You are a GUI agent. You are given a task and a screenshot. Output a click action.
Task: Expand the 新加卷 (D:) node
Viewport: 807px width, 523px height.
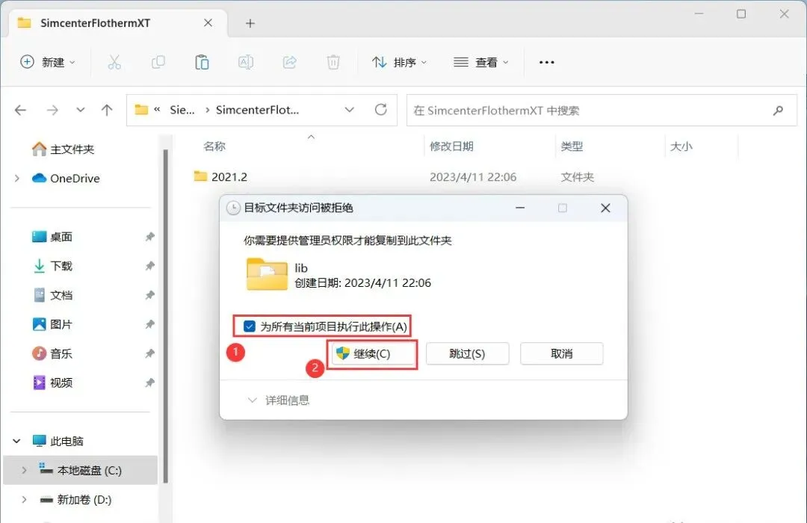click(24, 499)
